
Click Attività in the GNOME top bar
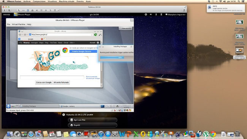[x=6, y=14]
